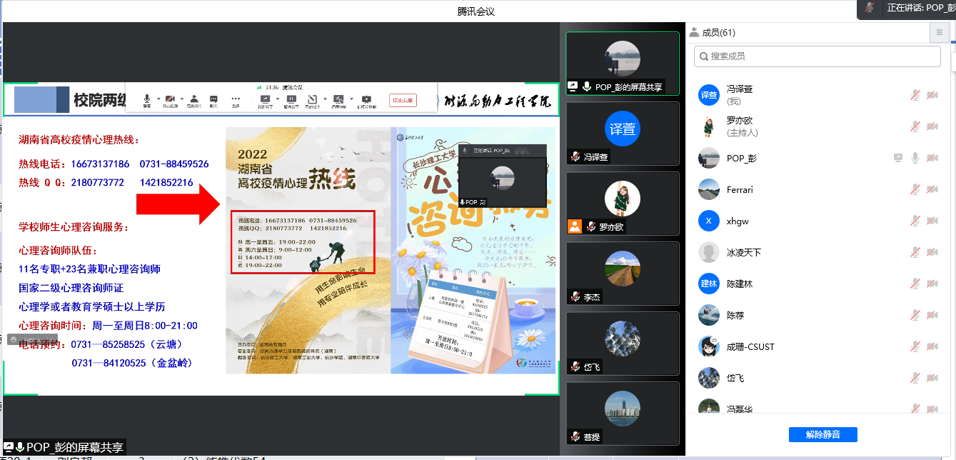Click the red 结束共享 end sharing button
The image size is (956, 460).
pos(403,101)
